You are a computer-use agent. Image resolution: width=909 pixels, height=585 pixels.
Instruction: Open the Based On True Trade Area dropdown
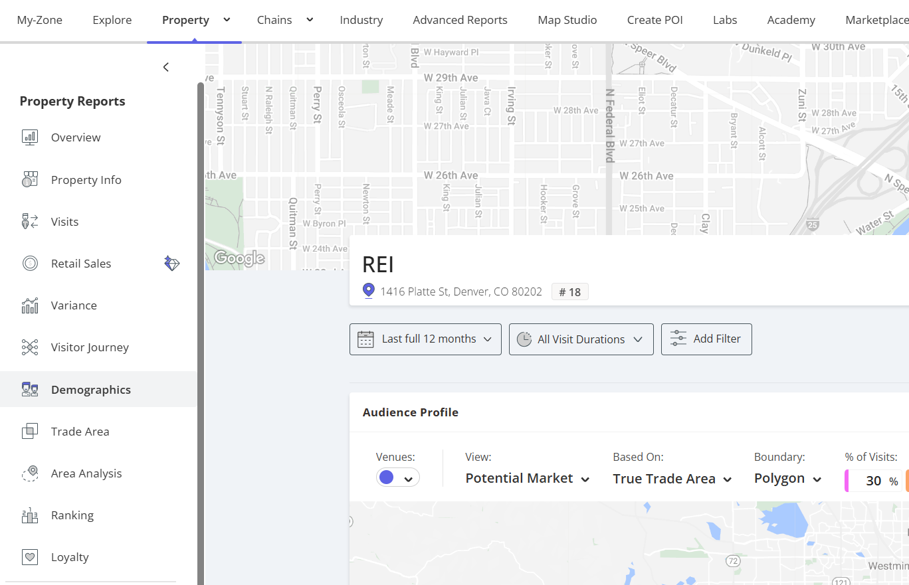672,479
